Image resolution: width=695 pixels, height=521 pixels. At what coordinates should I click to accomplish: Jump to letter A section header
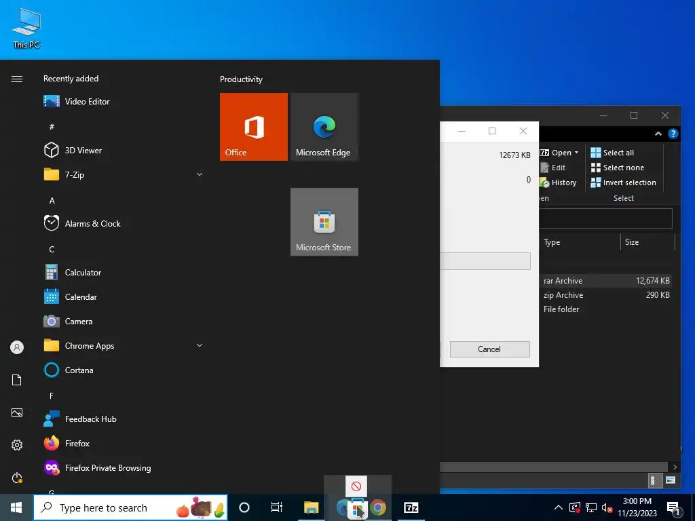point(52,201)
